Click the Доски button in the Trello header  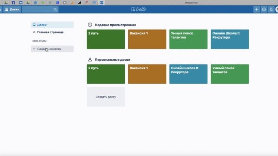tap(12, 10)
